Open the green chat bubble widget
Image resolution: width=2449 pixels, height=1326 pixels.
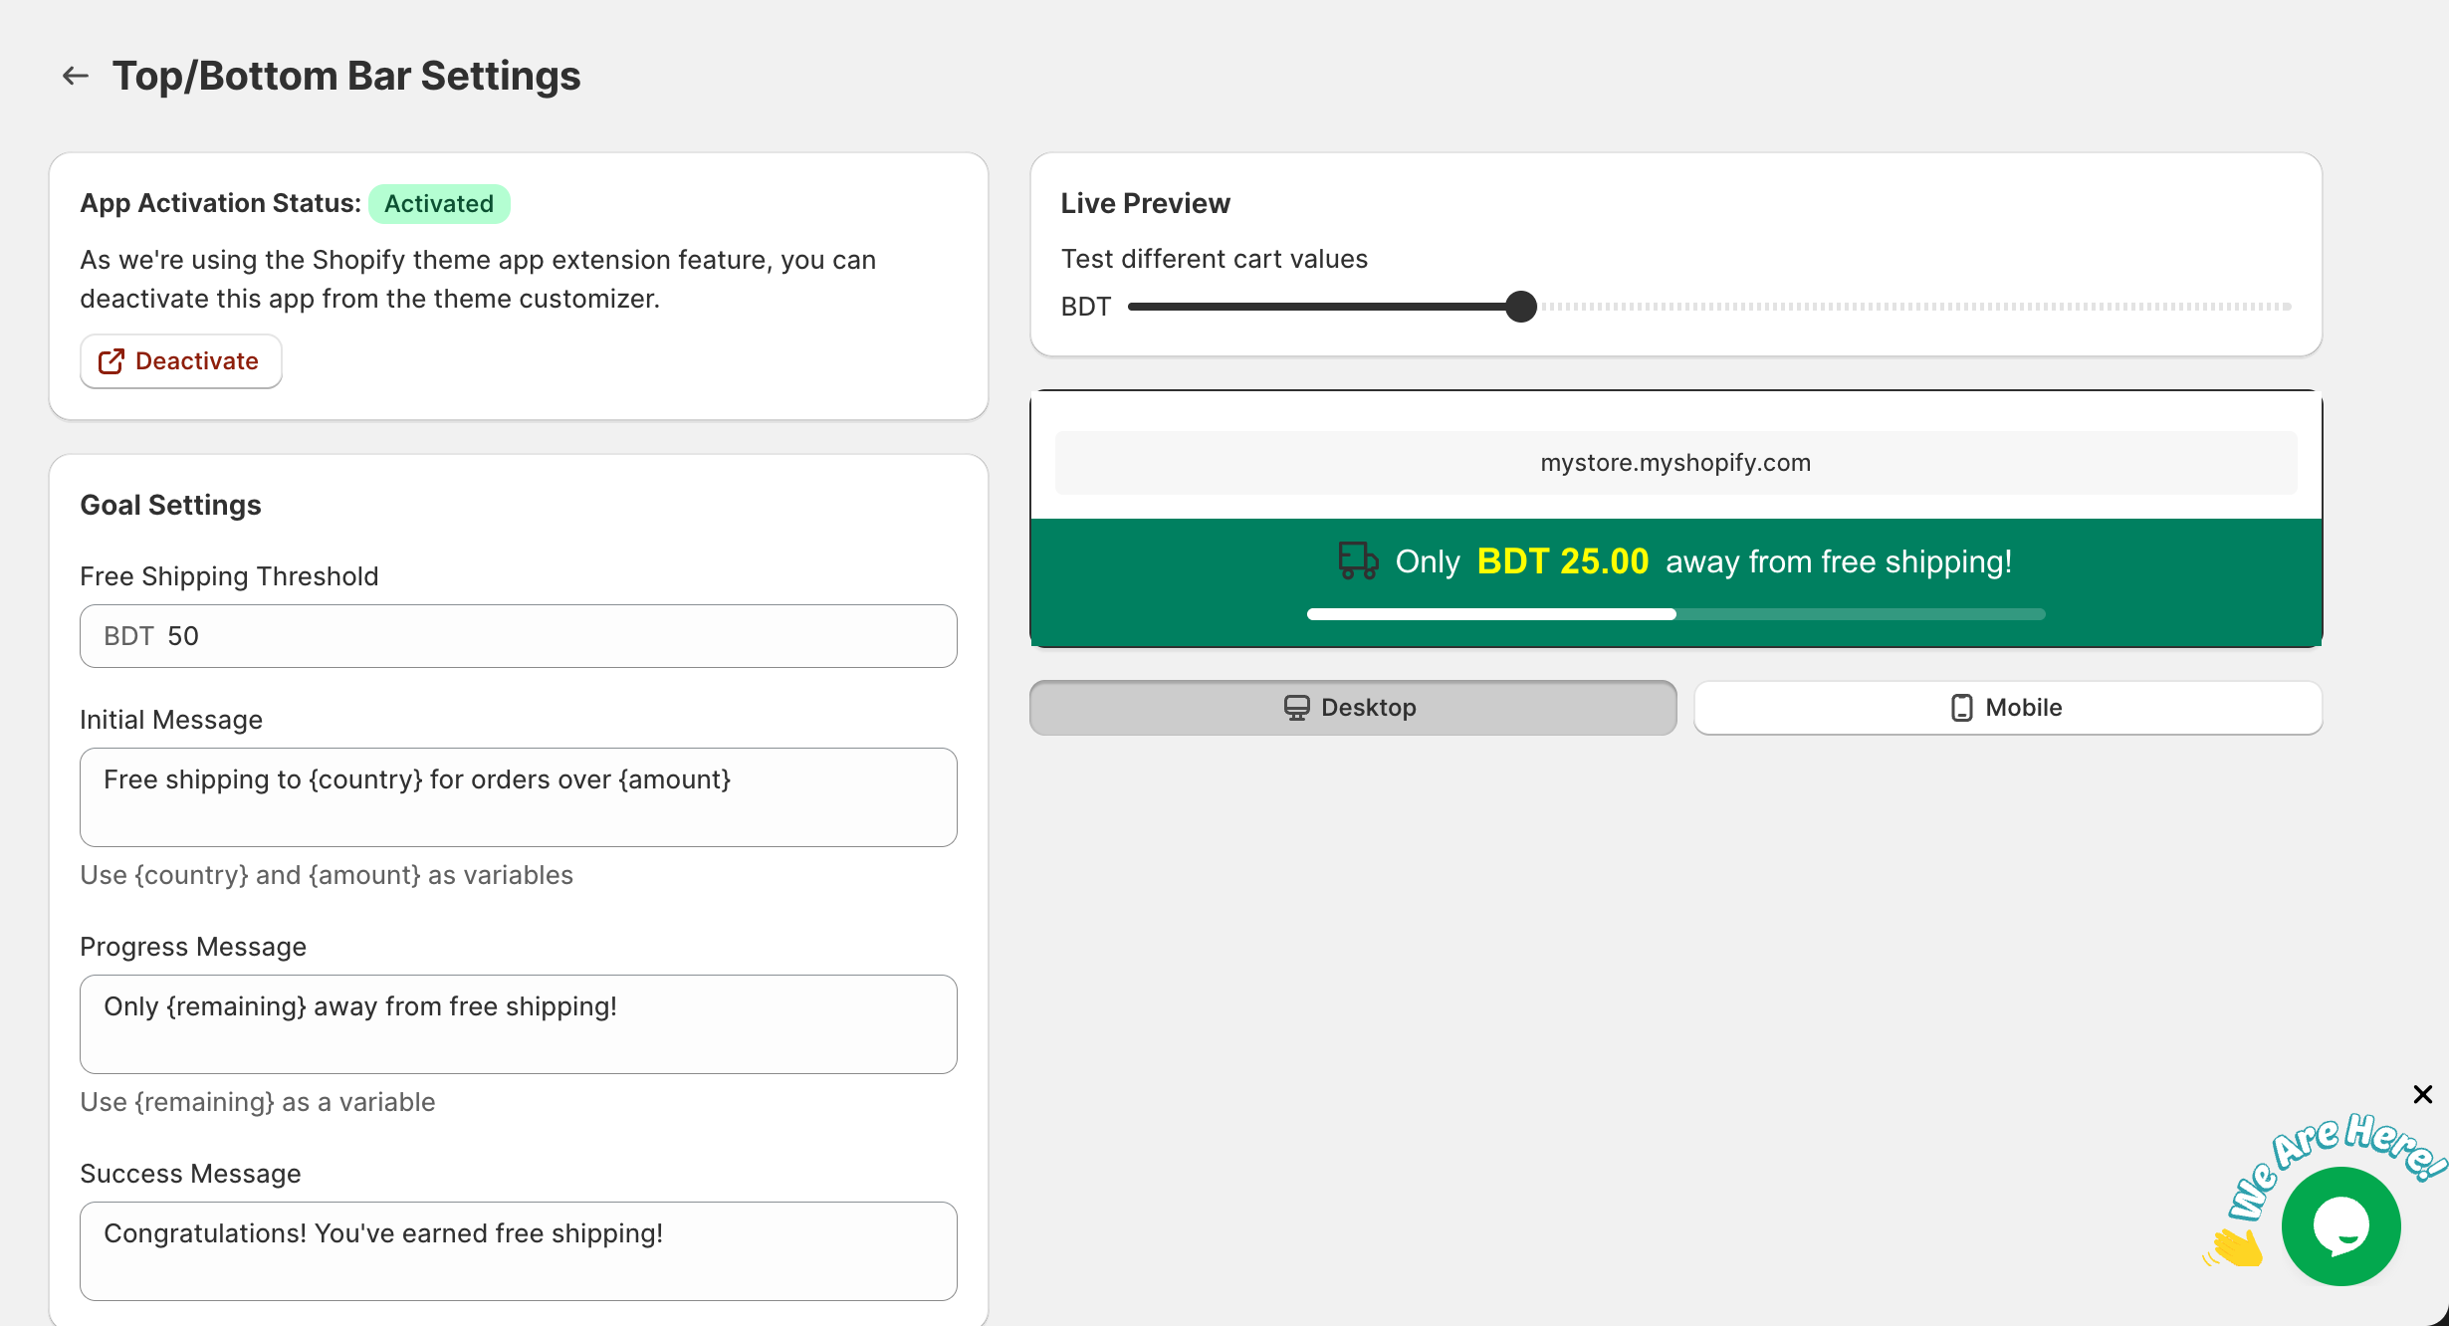(x=2340, y=1226)
